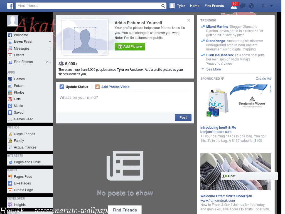Open the Ellen DeGeneres trending topic

pos(219,55)
